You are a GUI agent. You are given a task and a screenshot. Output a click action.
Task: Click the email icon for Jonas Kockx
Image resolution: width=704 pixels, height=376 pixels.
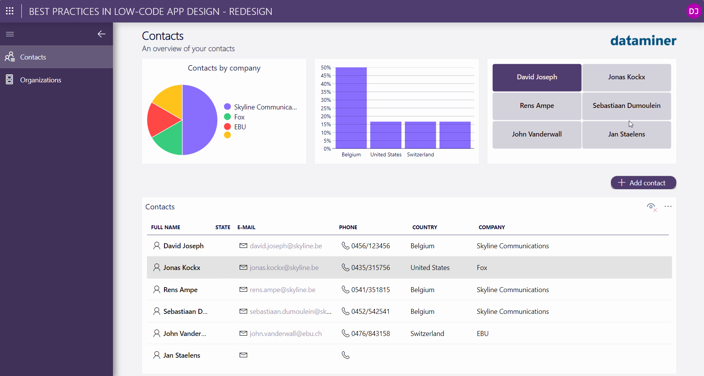[x=243, y=268]
